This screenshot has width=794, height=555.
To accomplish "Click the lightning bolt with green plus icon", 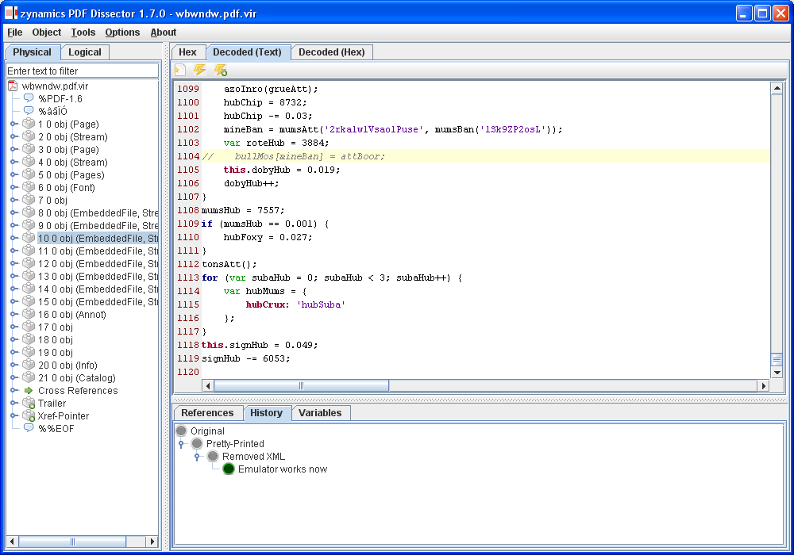I will click(x=221, y=71).
